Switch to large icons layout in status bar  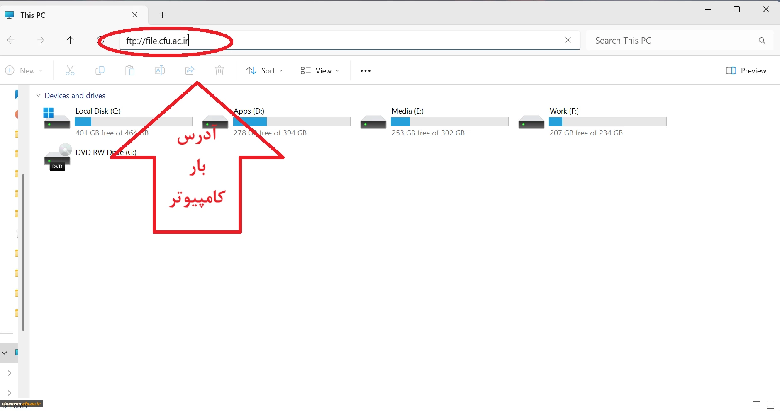click(x=770, y=405)
